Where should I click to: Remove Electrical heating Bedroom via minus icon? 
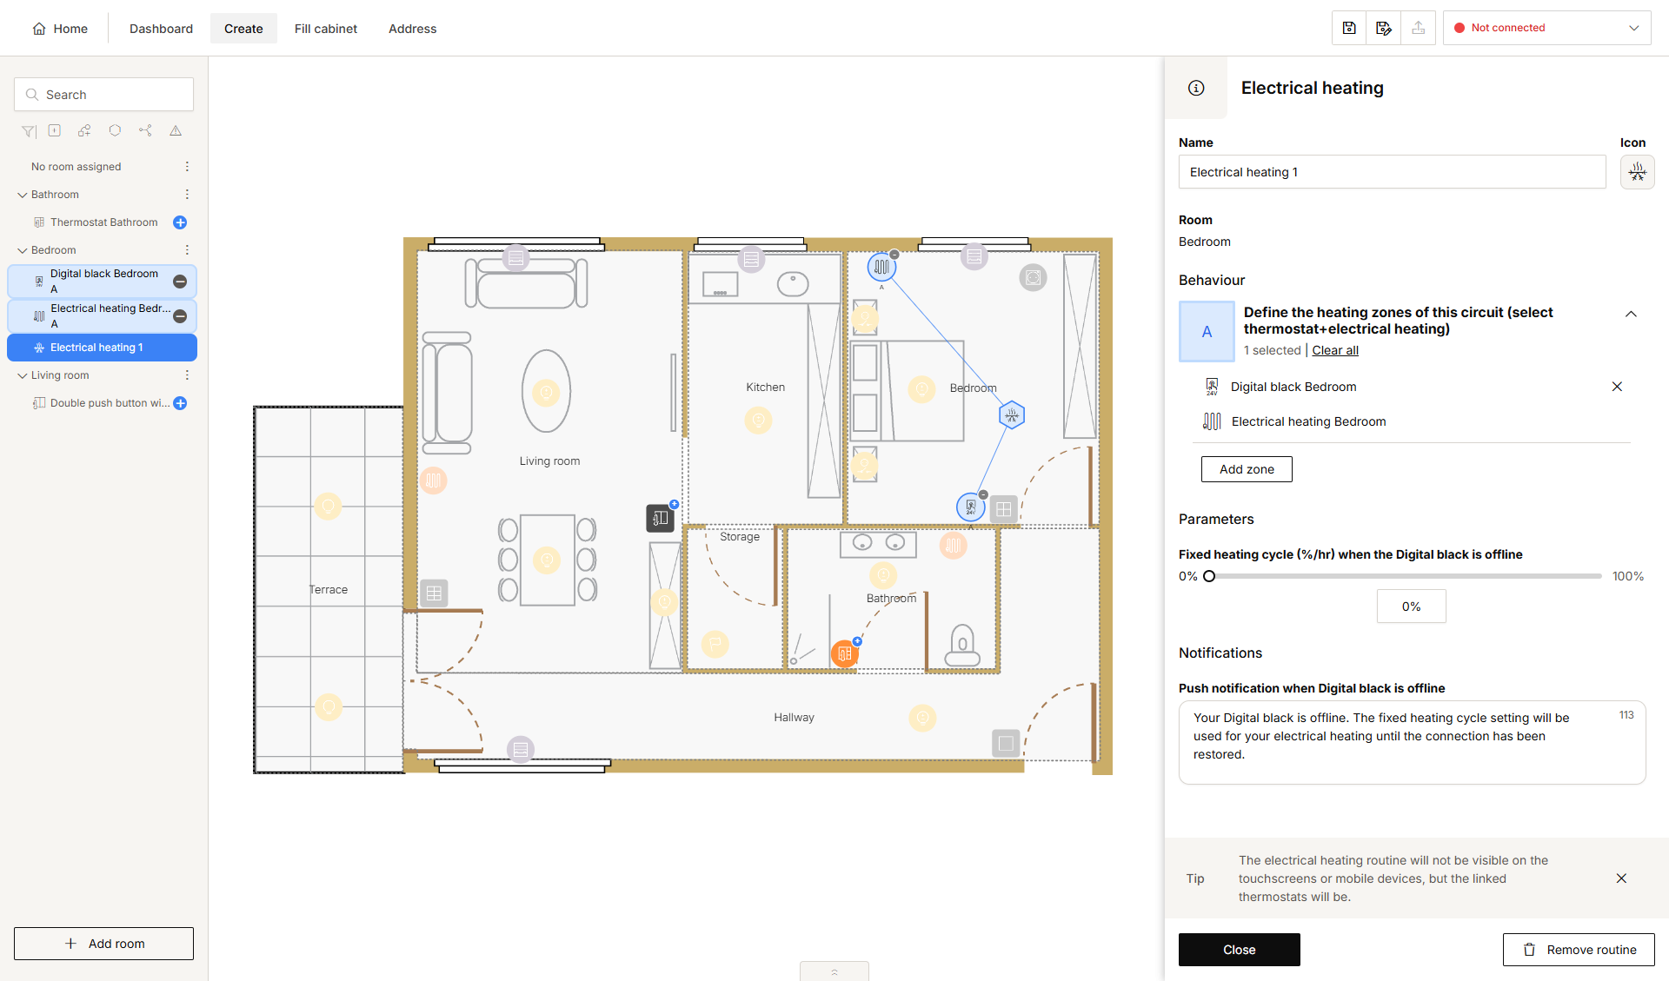pyautogui.click(x=180, y=316)
